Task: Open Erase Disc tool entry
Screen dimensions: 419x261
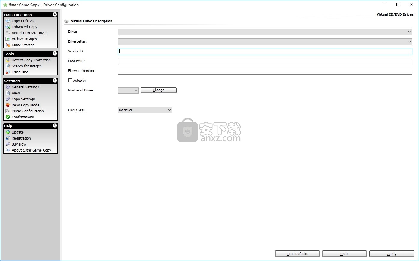Action: point(20,72)
